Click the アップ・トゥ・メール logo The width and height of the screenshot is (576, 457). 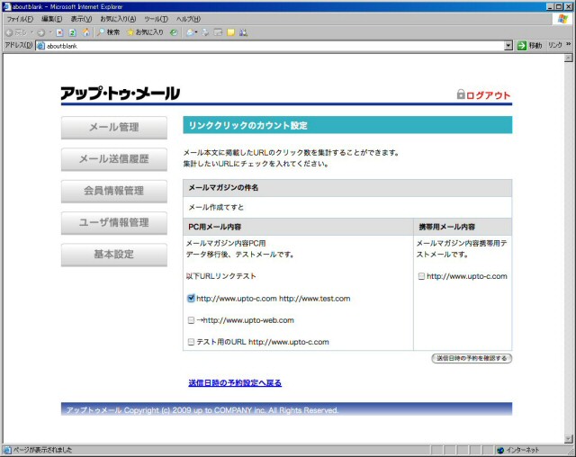(x=120, y=94)
